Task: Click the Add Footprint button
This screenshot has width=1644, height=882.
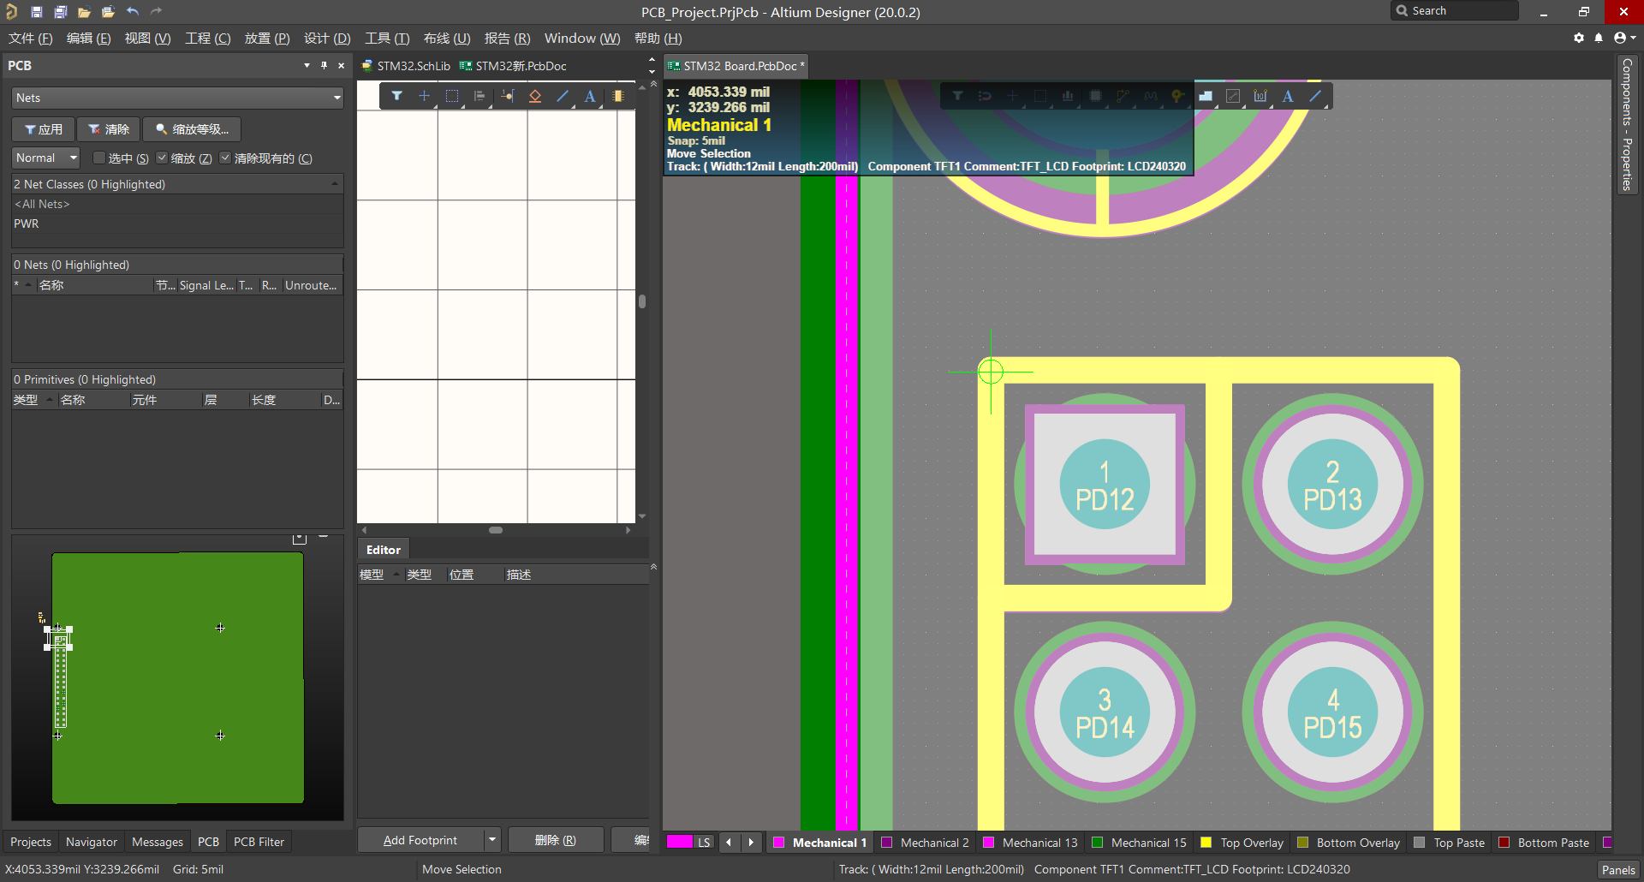Action: click(420, 840)
